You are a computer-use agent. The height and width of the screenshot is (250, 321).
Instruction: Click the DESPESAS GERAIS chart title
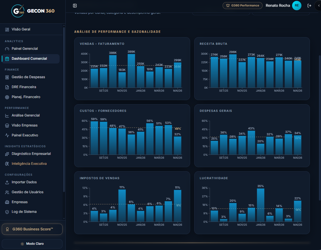tap(216, 111)
